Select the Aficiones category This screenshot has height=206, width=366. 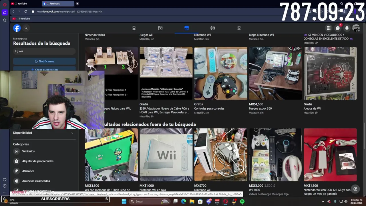[44, 171]
